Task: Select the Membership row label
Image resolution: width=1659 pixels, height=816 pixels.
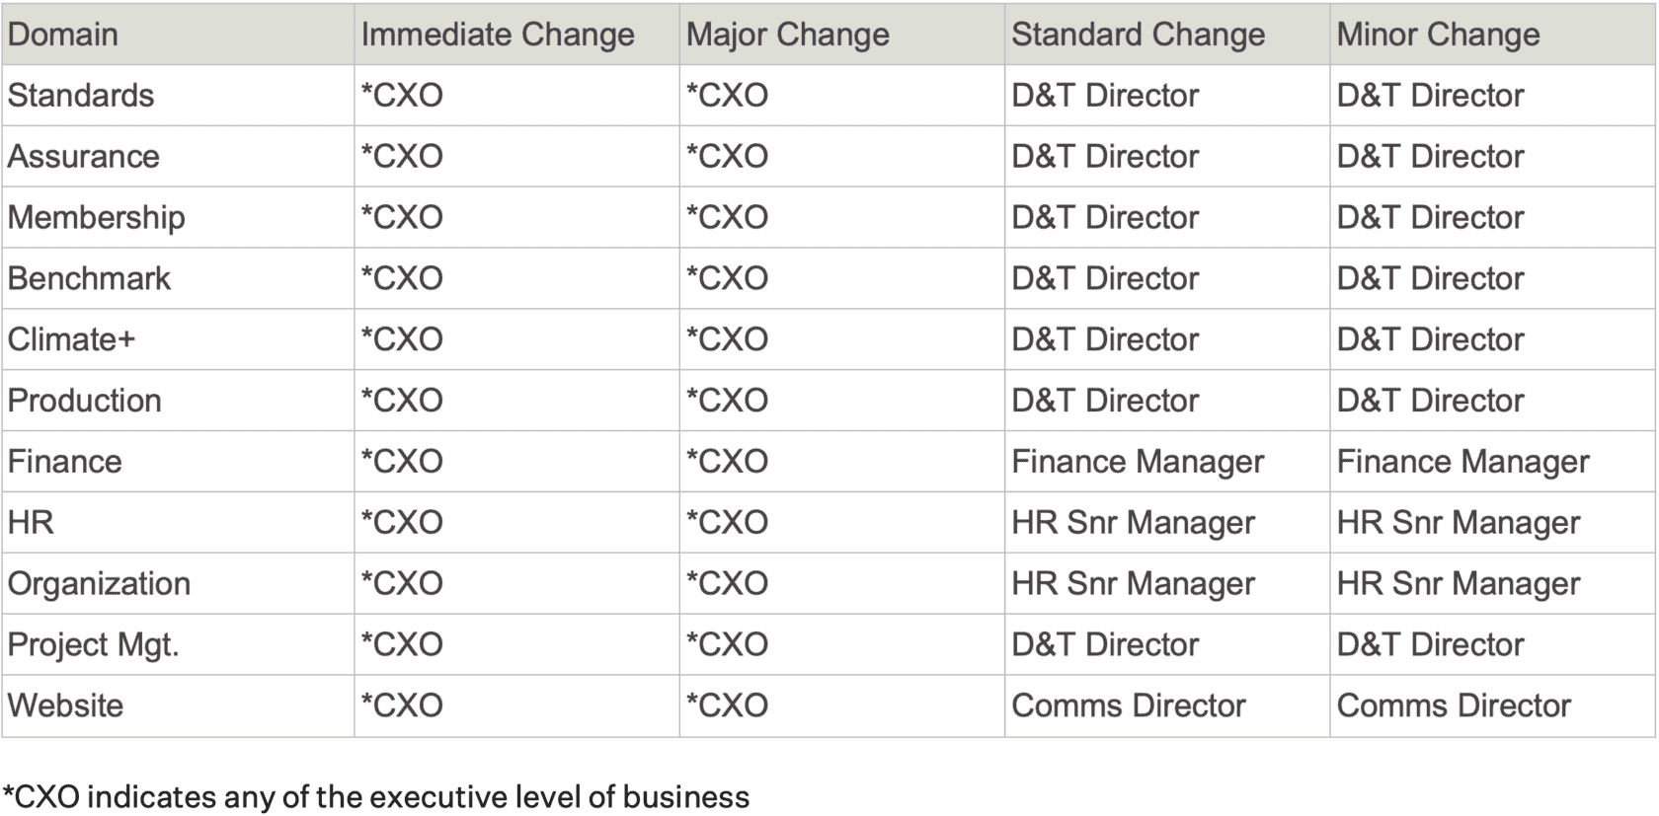Action: click(97, 218)
